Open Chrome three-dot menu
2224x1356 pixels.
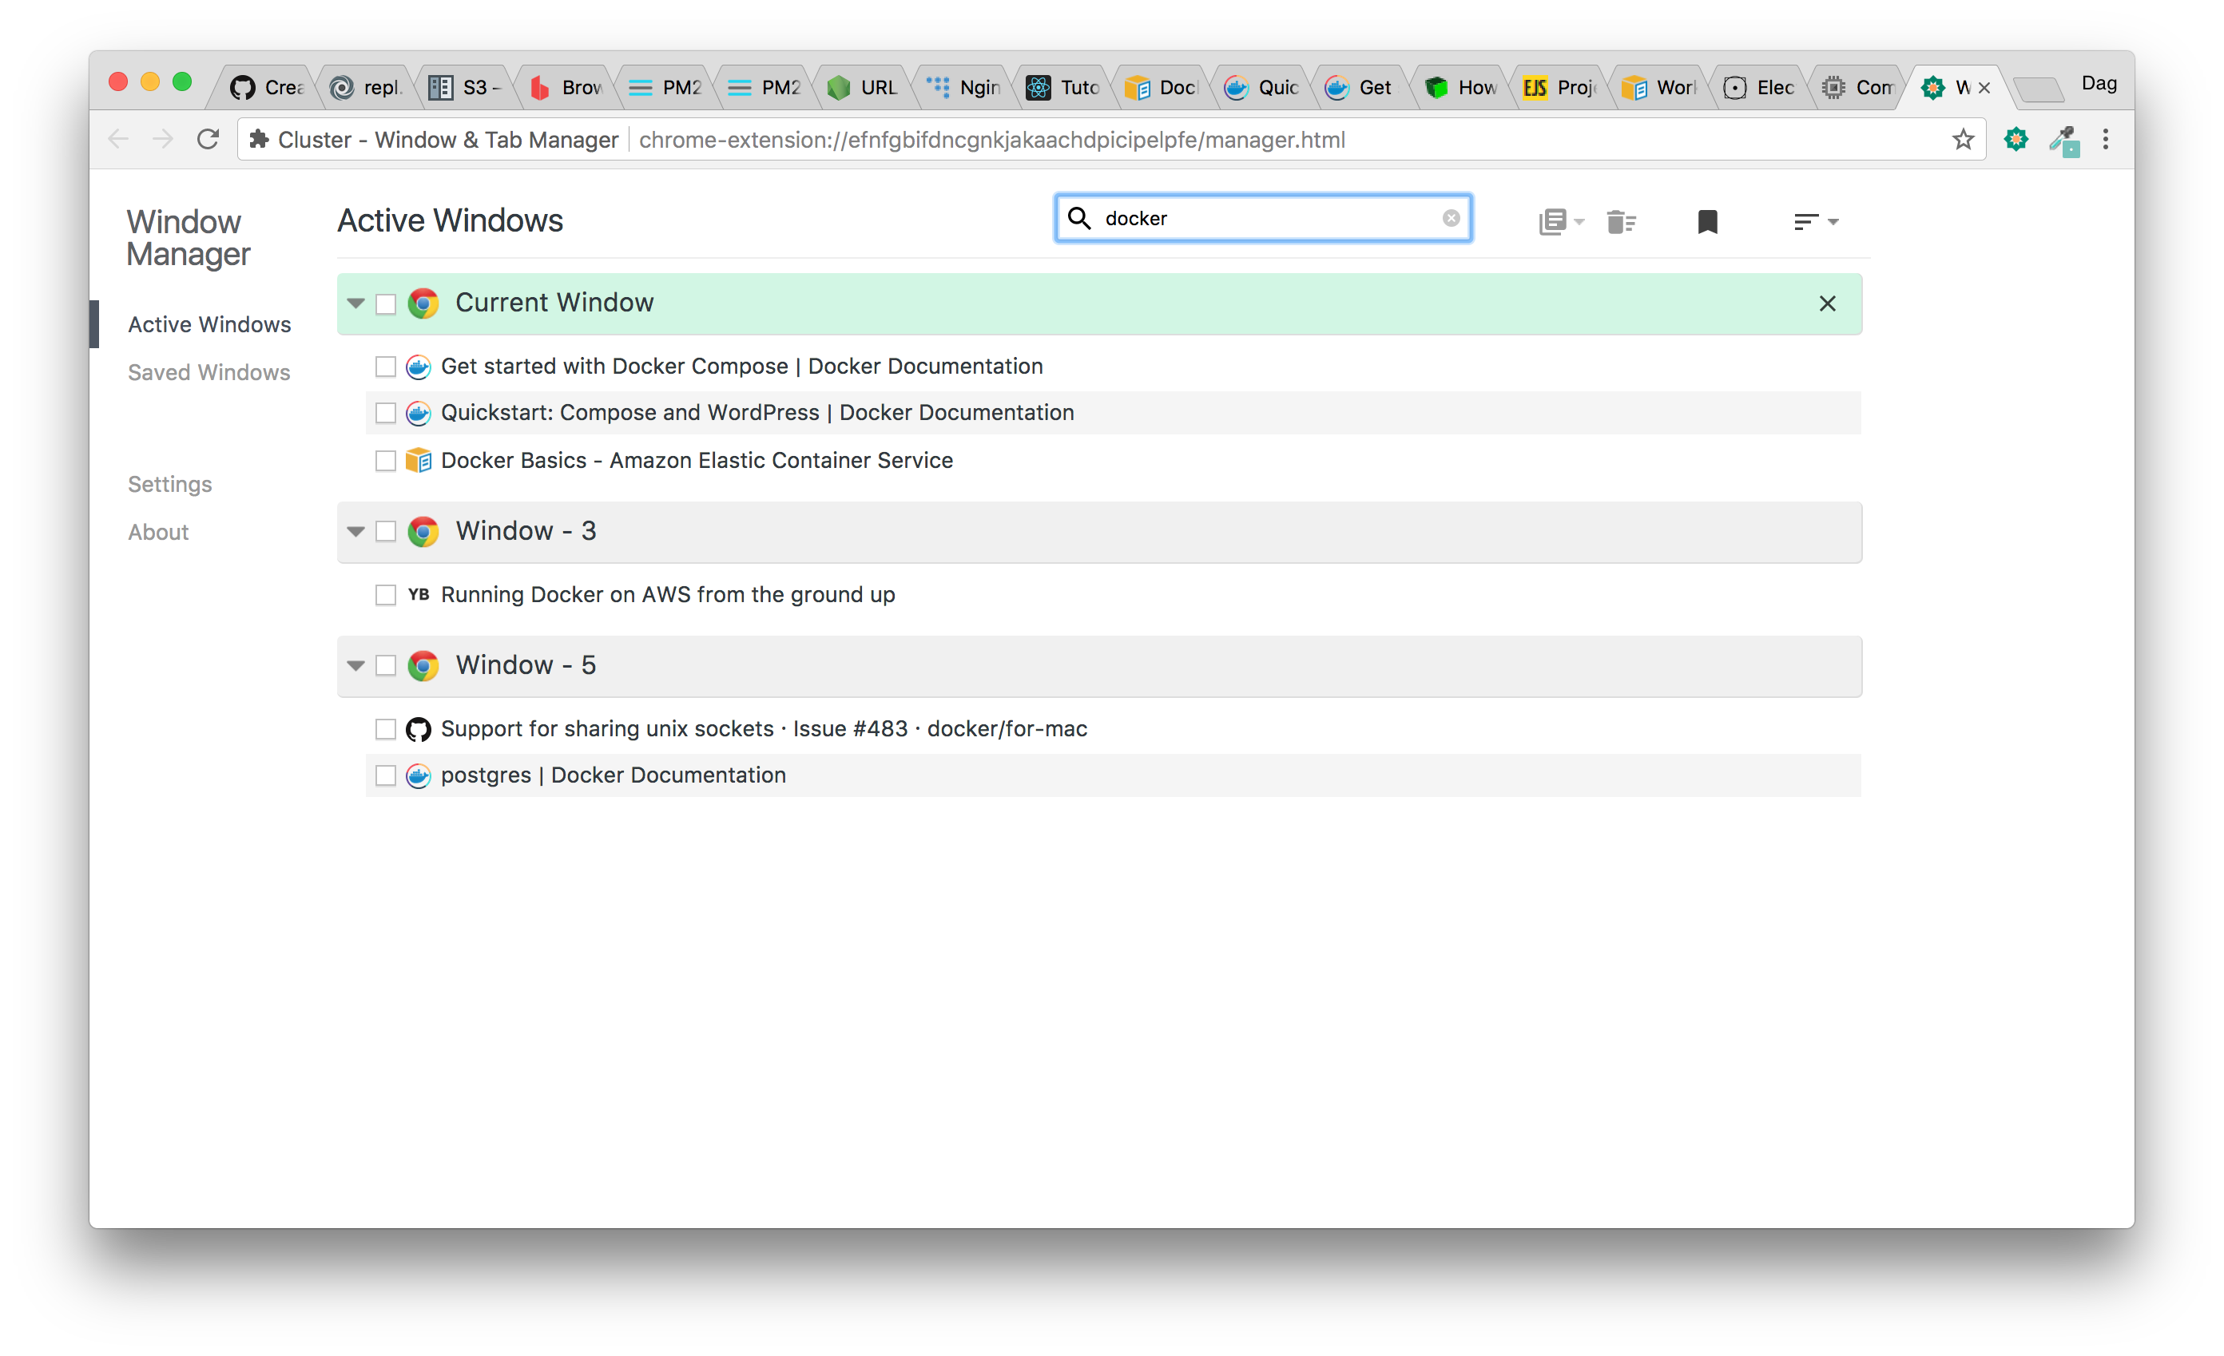pos(2106,140)
